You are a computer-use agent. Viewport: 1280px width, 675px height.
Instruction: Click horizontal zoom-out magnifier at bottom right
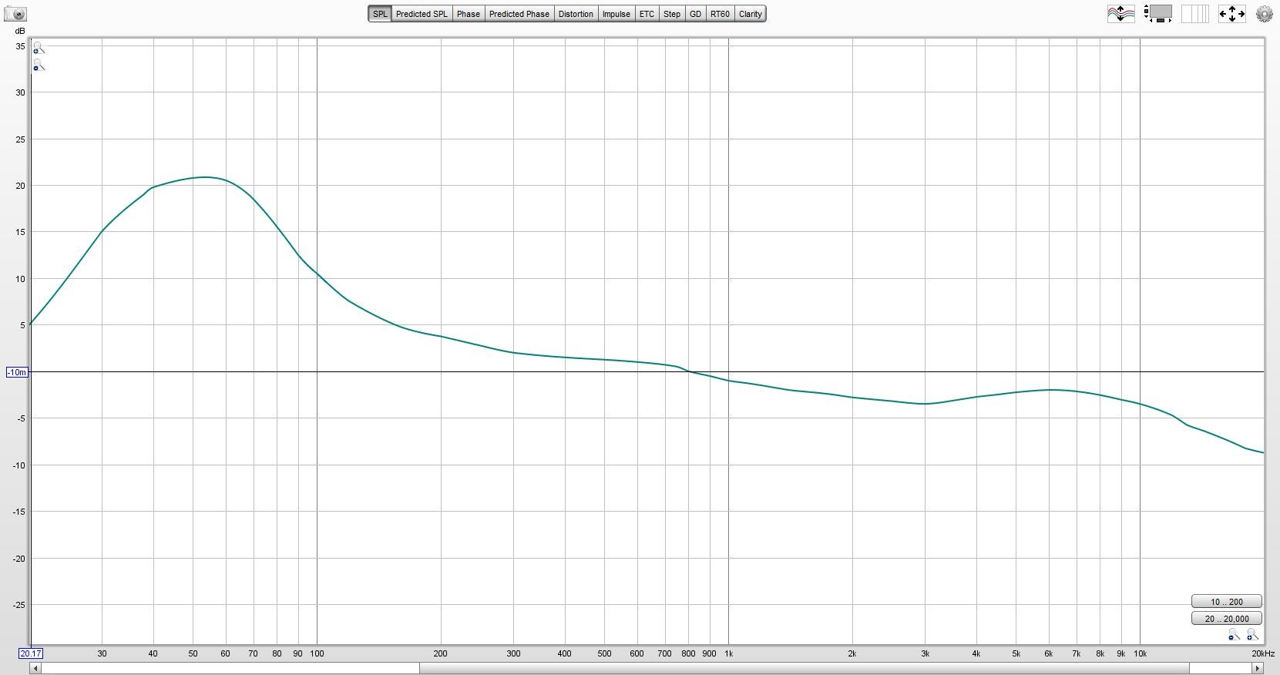(x=1234, y=635)
